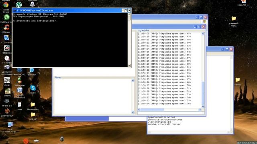Click the log vertical scrollbar thumb
The image size is (257, 144).
click(x=203, y=93)
